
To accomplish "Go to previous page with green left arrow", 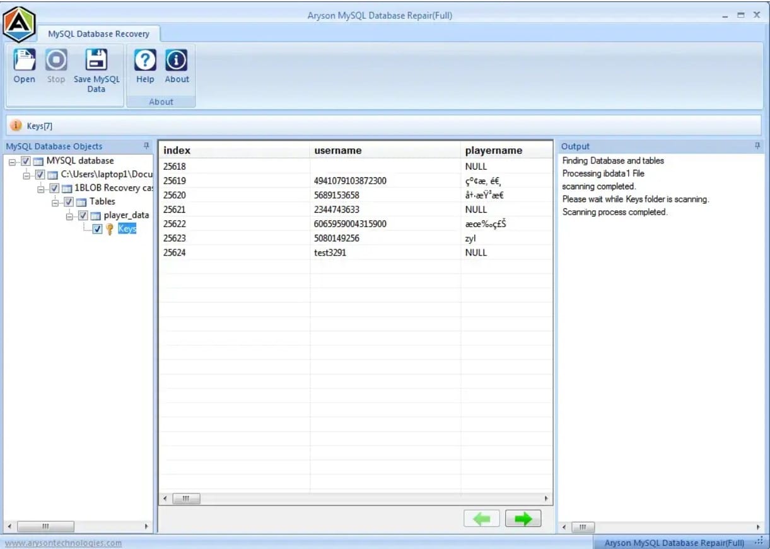I will 482,519.
